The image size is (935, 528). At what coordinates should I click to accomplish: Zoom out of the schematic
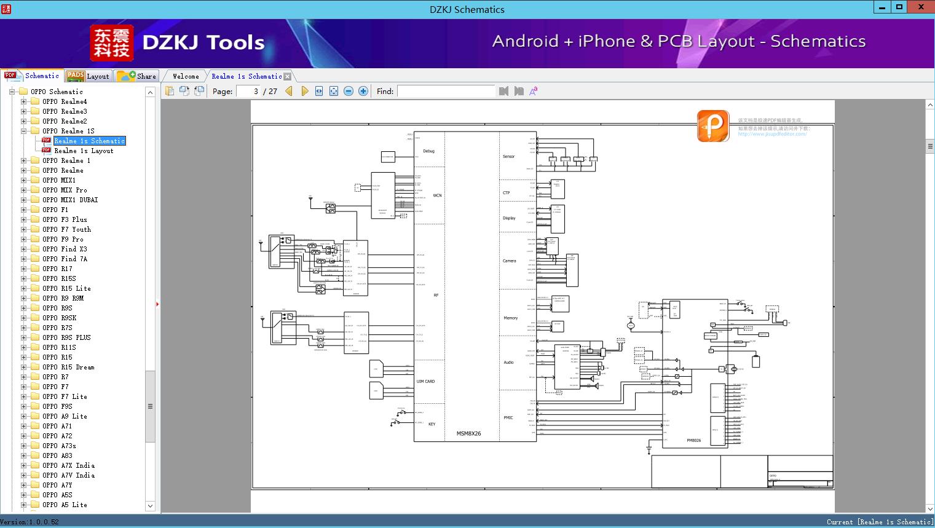349,91
